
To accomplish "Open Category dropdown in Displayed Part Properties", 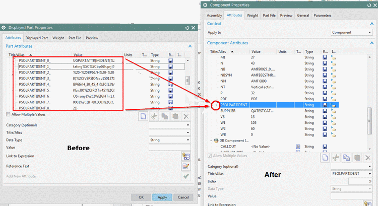I will (x=170, y=125).
